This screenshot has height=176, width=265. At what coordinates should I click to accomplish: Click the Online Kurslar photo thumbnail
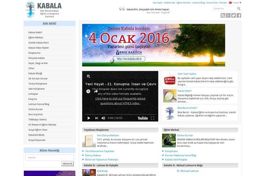[x=169, y=140]
